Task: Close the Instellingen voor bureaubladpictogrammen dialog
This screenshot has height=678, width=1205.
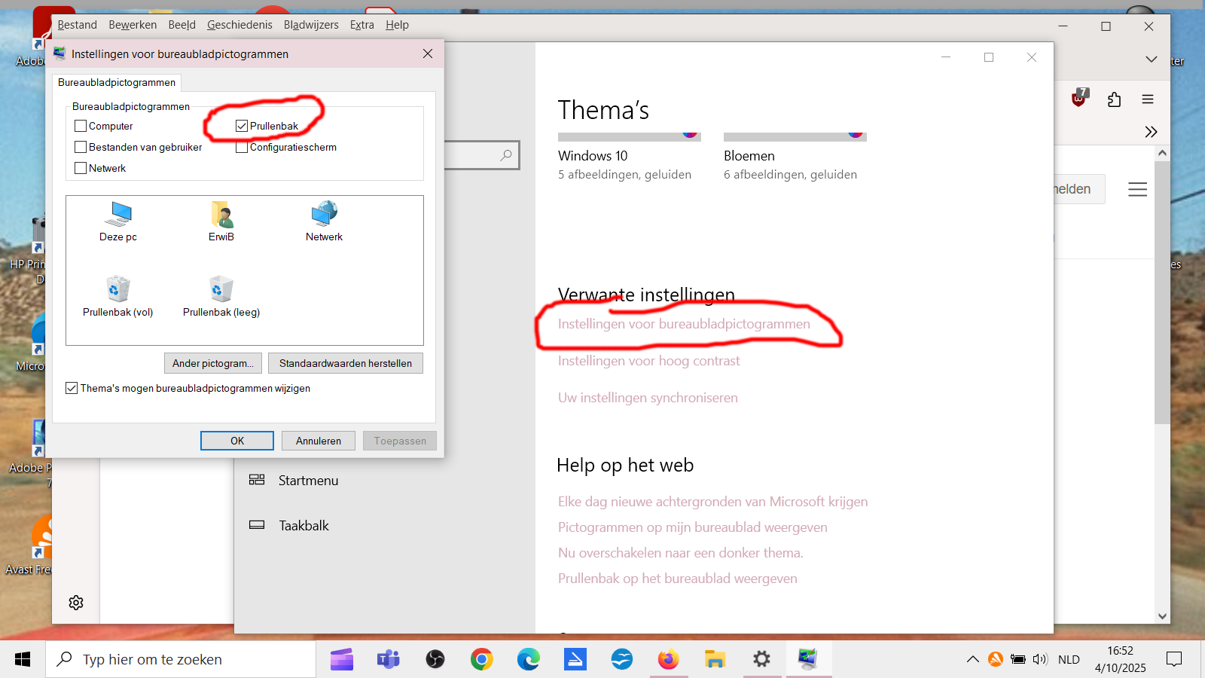Action: click(428, 53)
